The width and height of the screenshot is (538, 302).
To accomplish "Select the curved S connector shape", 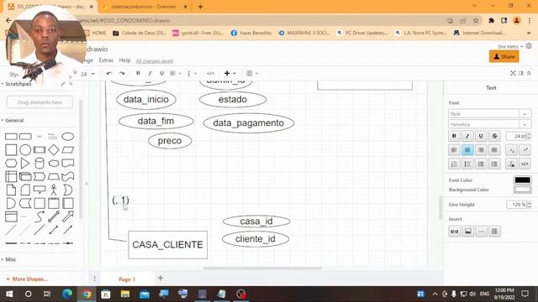I will pyautogui.click(x=40, y=216).
